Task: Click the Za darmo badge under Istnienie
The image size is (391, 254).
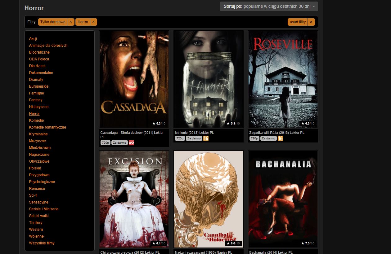Action: (x=194, y=138)
